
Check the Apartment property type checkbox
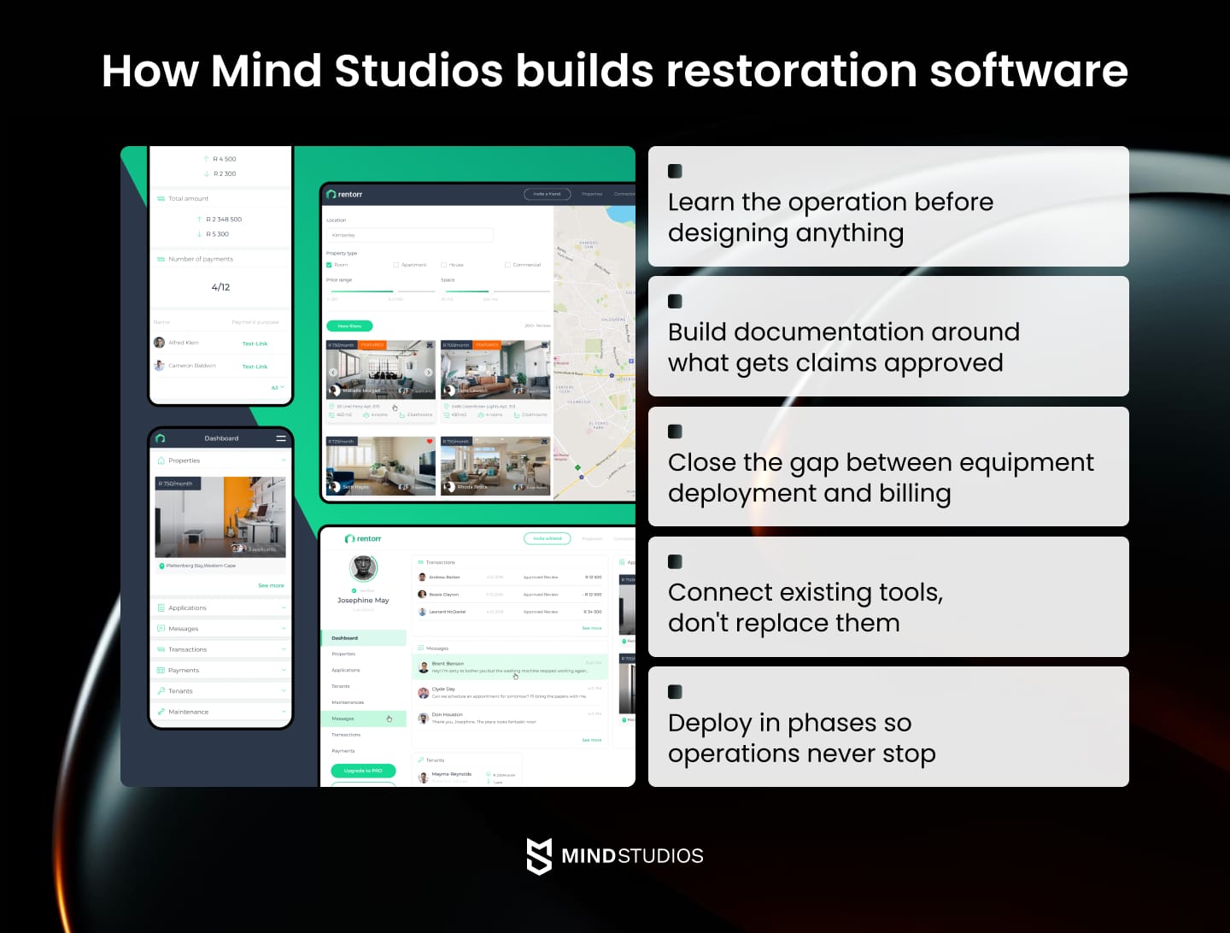(395, 265)
